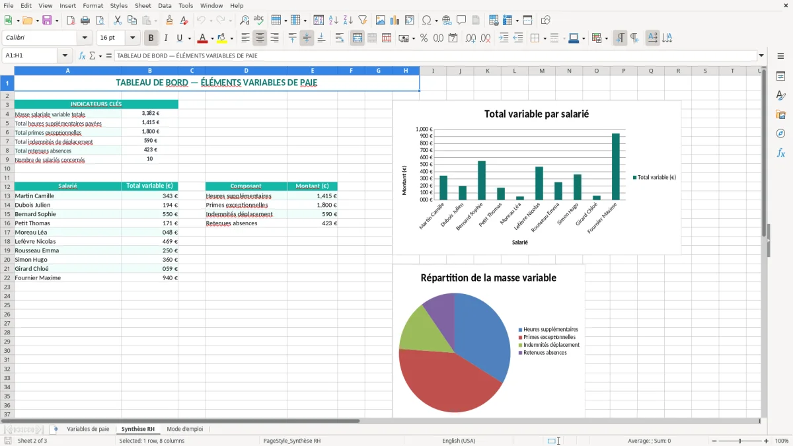Click the sidebar settings menu button
The height and width of the screenshot is (446, 793).
[x=780, y=57]
